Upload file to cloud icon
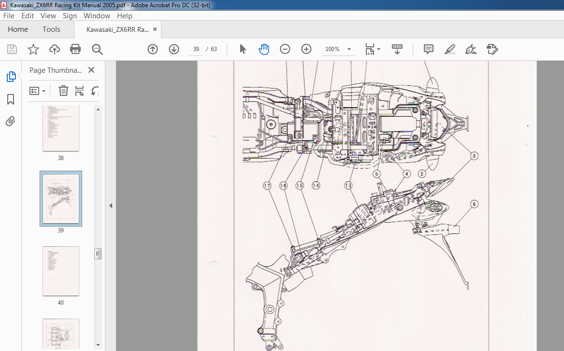This screenshot has width=564, height=351. click(54, 49)
